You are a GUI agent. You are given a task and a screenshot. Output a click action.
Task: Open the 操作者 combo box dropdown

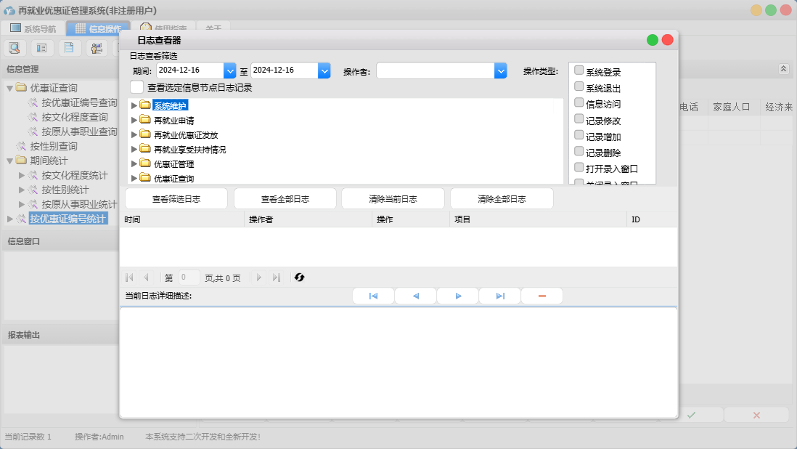(x=500, y=70)
